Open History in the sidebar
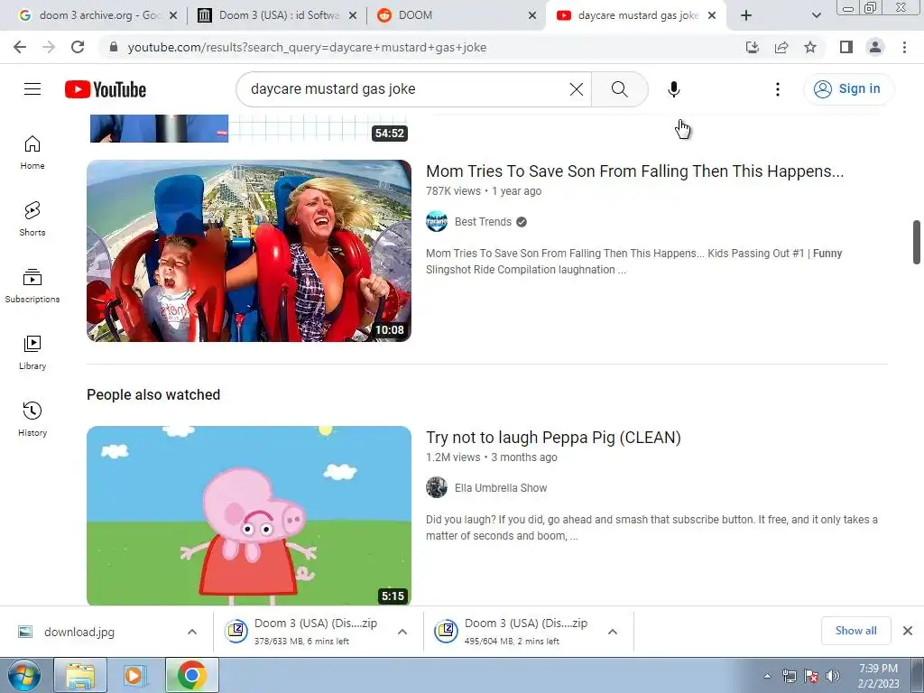Viewport: 924px width, 693px height. pos(32,419)
